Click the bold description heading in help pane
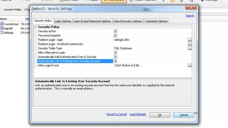Viewport: 228px width, 128px height. (x=72, y=81)
